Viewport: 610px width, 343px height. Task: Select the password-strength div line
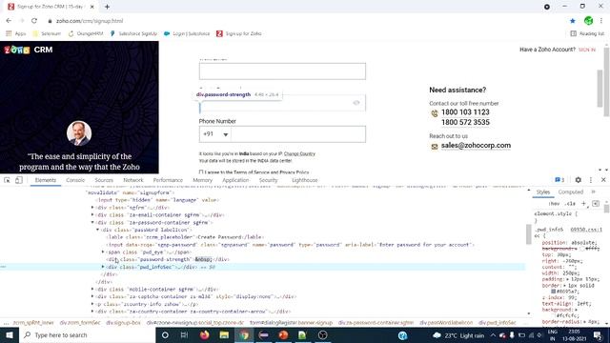[x=169, y=259]
